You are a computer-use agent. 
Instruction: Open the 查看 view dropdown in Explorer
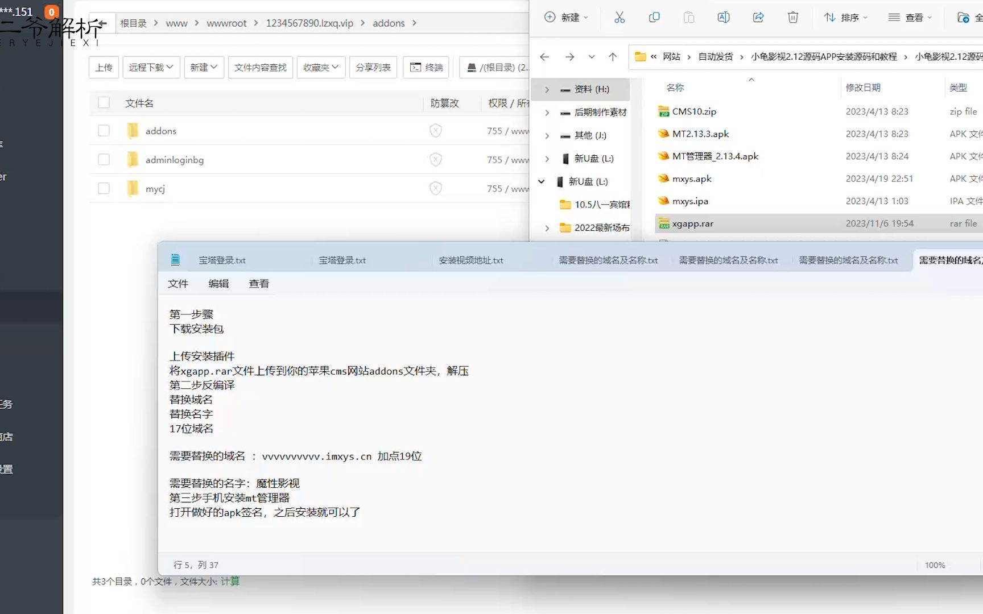pyautogui.click(x=910, y=18)
